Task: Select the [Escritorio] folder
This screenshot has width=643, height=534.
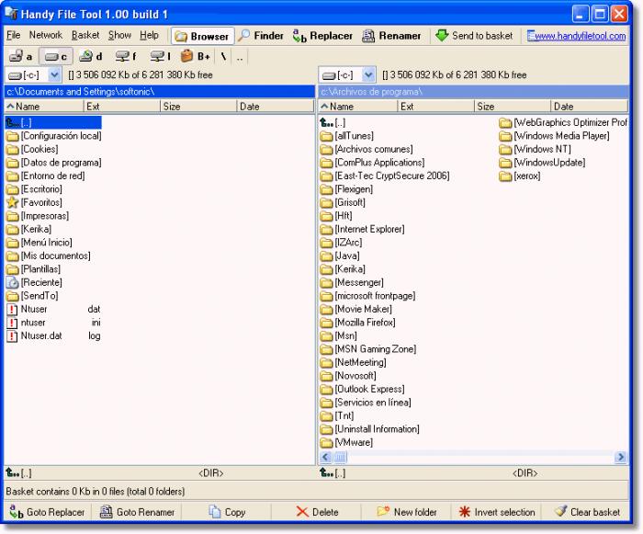Action: click(35, 189)
